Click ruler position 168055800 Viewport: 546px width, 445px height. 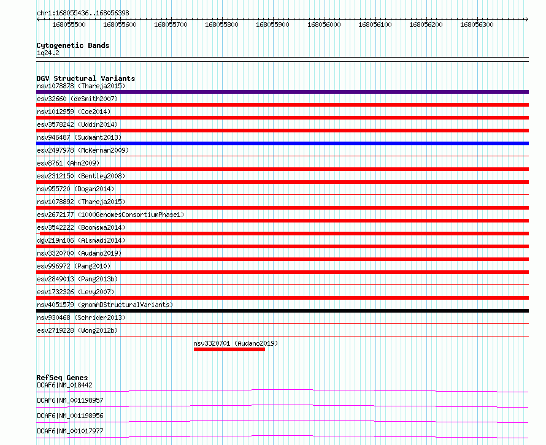(221, 25)
